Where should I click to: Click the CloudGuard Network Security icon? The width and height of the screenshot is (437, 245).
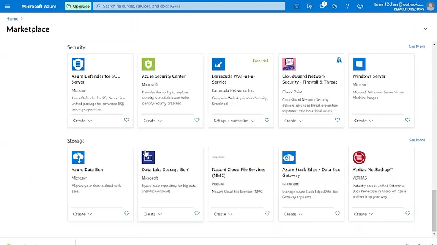pyautogui.click(x=289, y=64)
